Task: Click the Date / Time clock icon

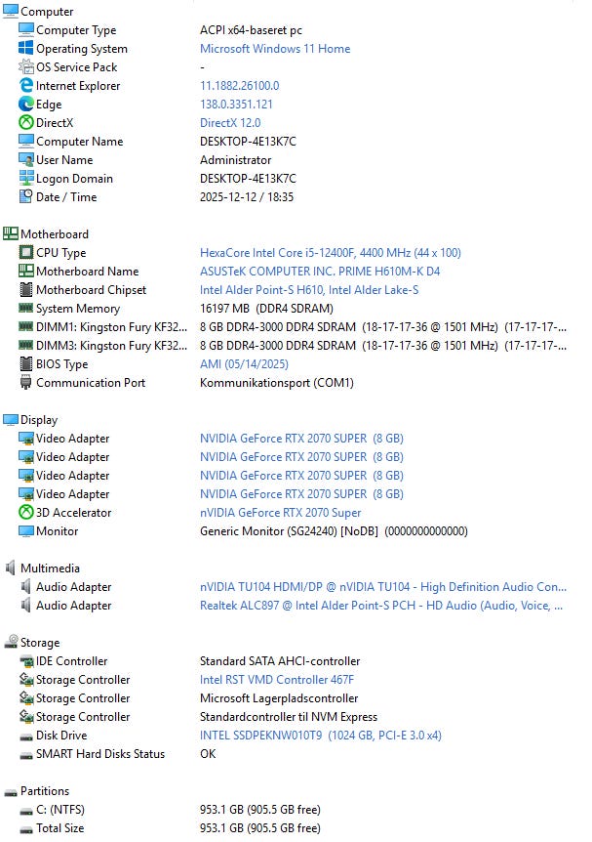Action: 25,197
